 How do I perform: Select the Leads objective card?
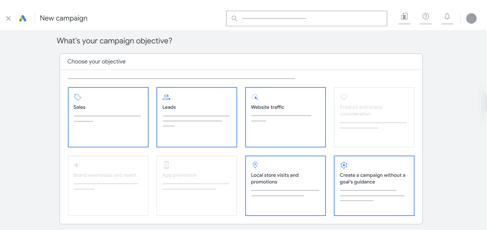(197, 117)
